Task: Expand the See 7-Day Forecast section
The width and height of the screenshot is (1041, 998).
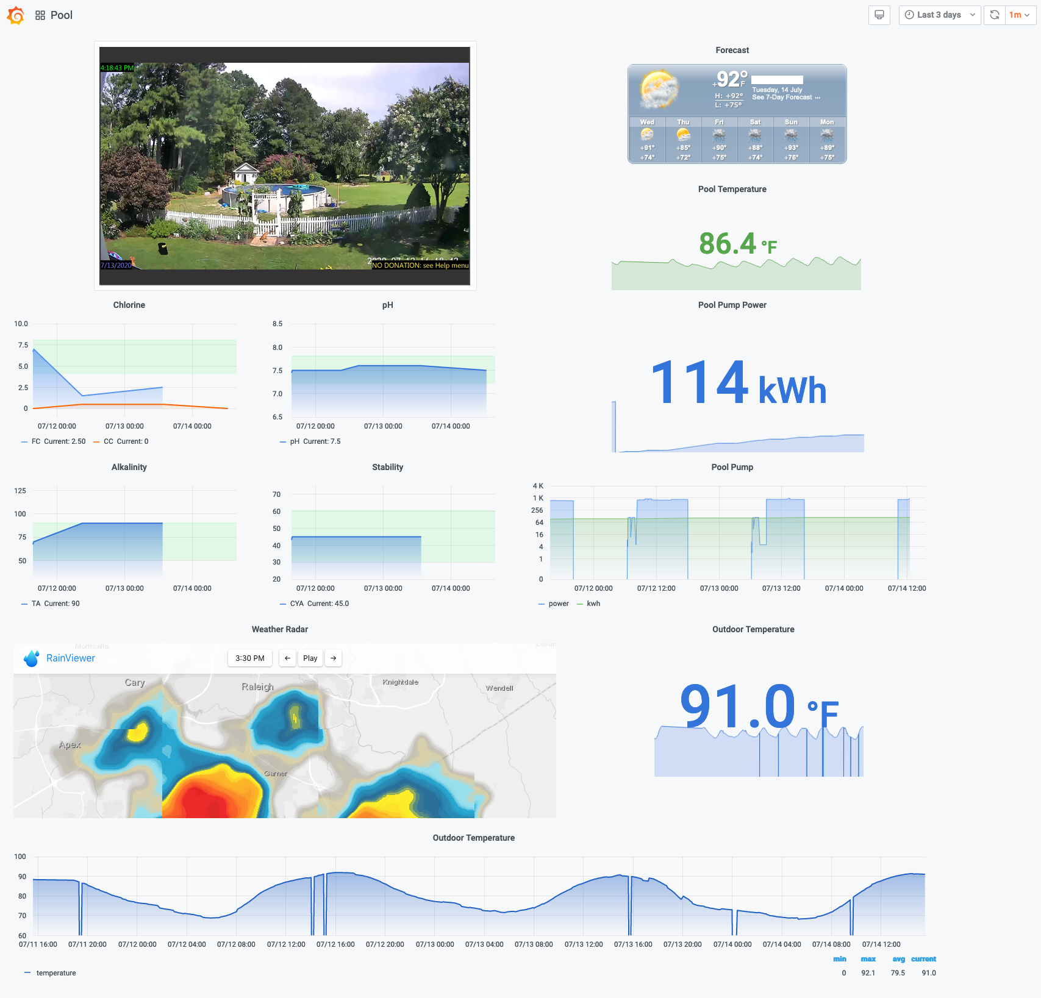Action: (x=783, y=96)
